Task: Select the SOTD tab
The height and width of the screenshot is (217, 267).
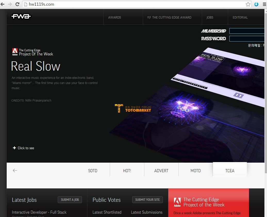Action: click(93, 171)
